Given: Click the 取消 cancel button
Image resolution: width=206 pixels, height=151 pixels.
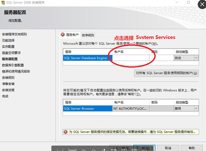Looking at the screenshot, I should [x=168, y=148].
